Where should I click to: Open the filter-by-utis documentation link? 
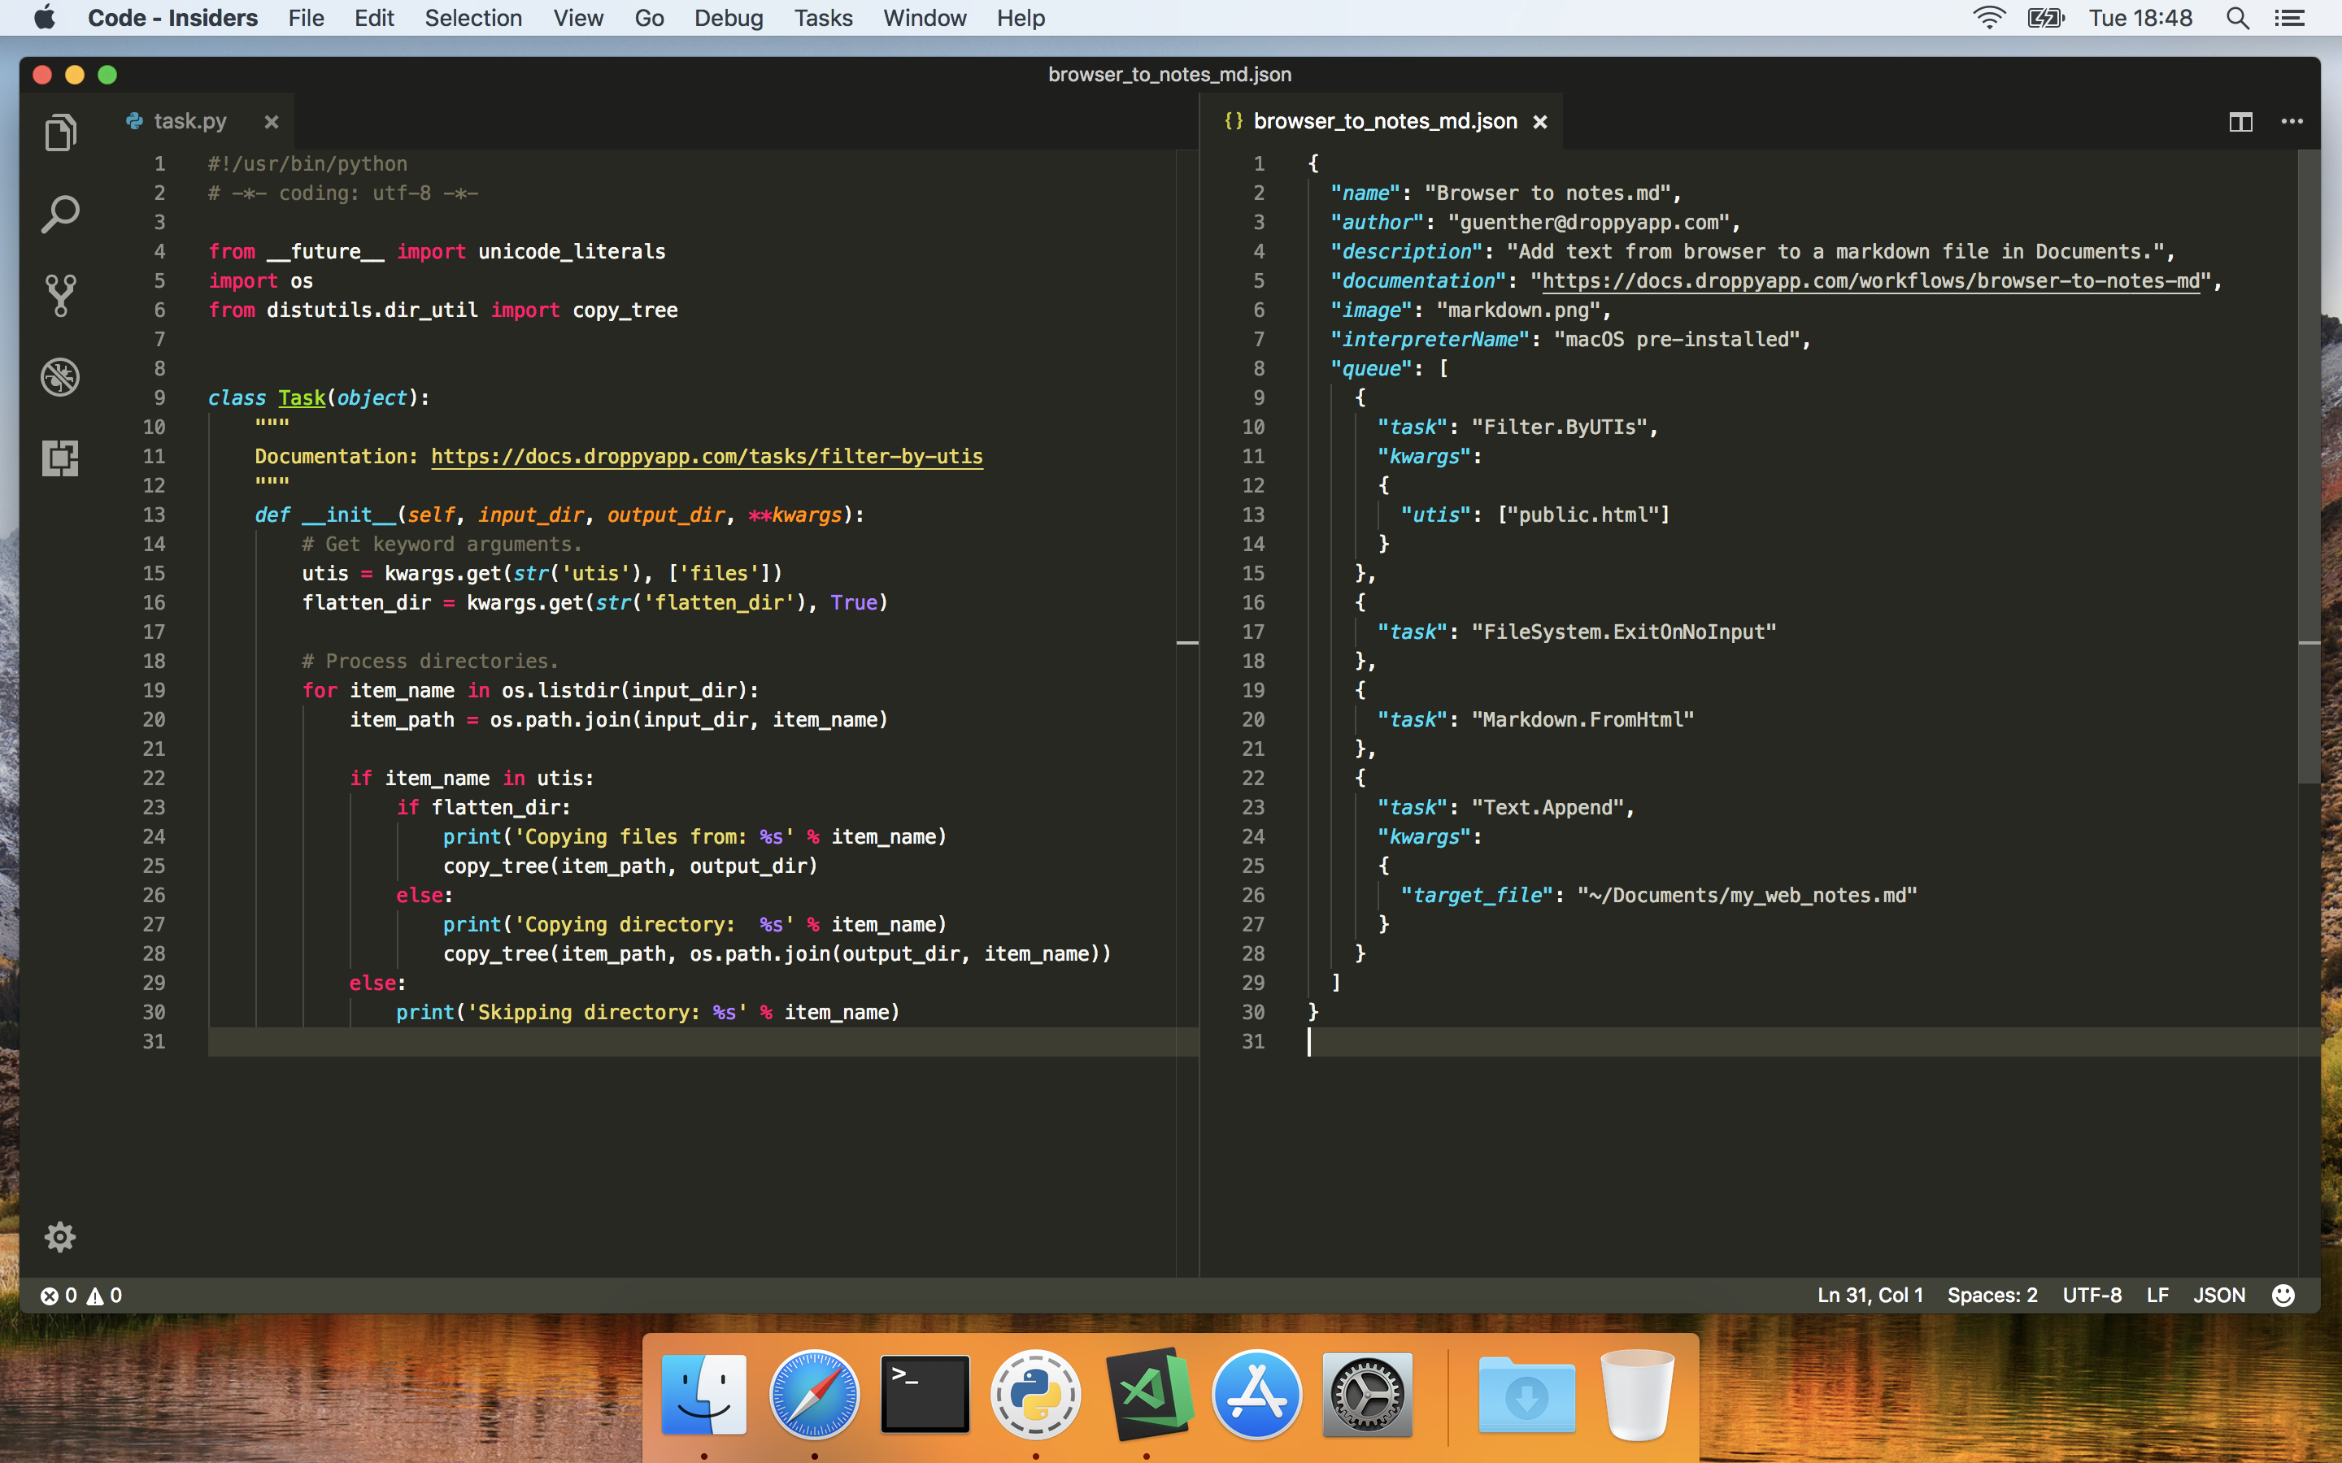707,456
